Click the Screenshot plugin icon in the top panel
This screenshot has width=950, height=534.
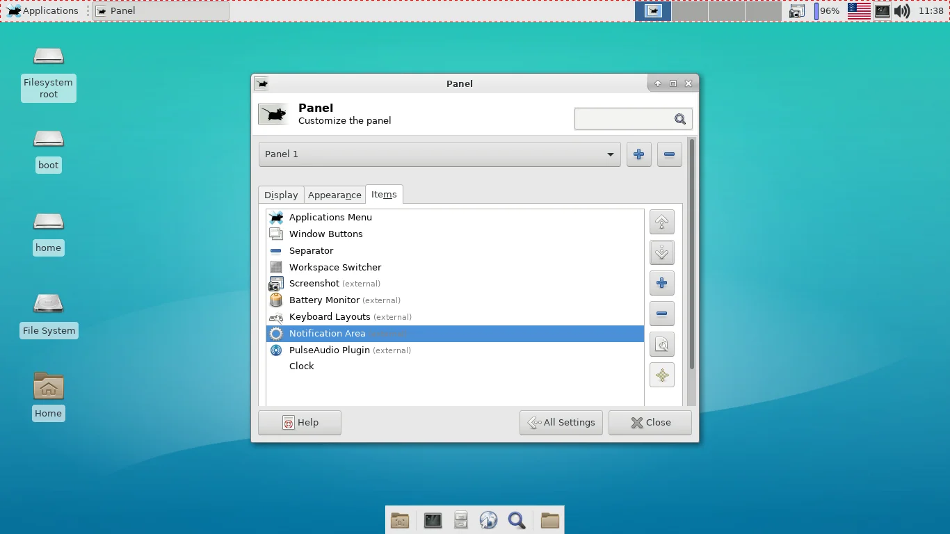pos(797,11)
